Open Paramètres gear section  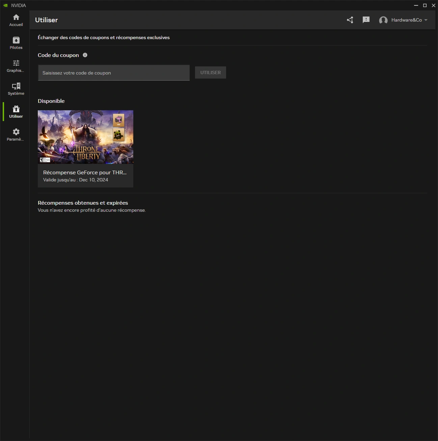click(x=16, y=135)
